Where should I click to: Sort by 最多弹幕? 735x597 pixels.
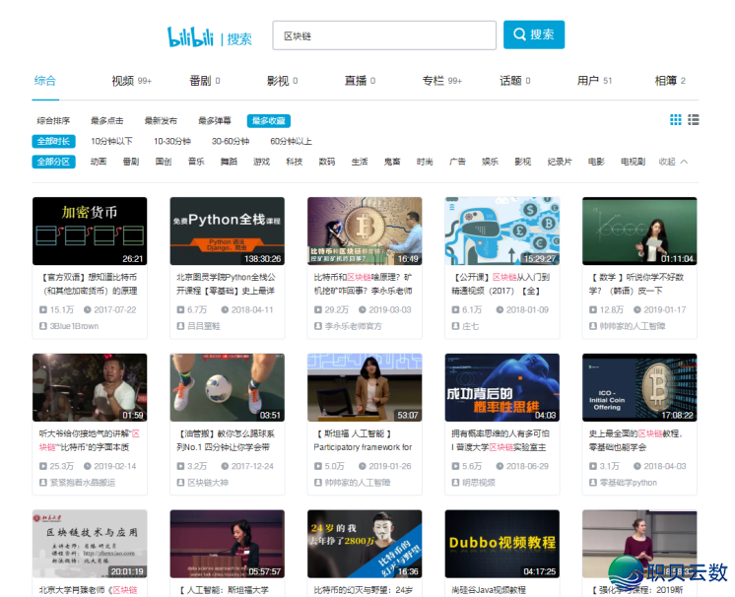click(x=215, y=121)
